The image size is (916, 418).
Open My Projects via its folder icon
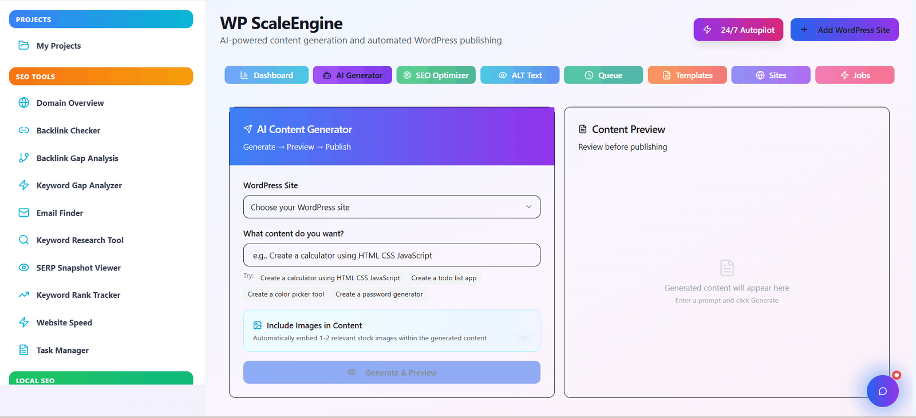coord(23,45)
